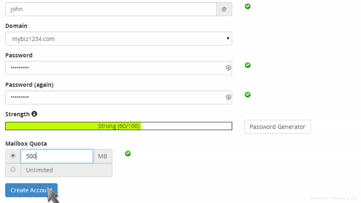Click the key icon in the Password field
Viewport: 361px width, 203px height.
(x=228, y=68)
